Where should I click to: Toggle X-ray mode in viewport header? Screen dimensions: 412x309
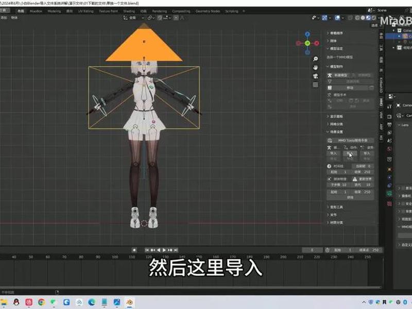[x=350, y=18]
